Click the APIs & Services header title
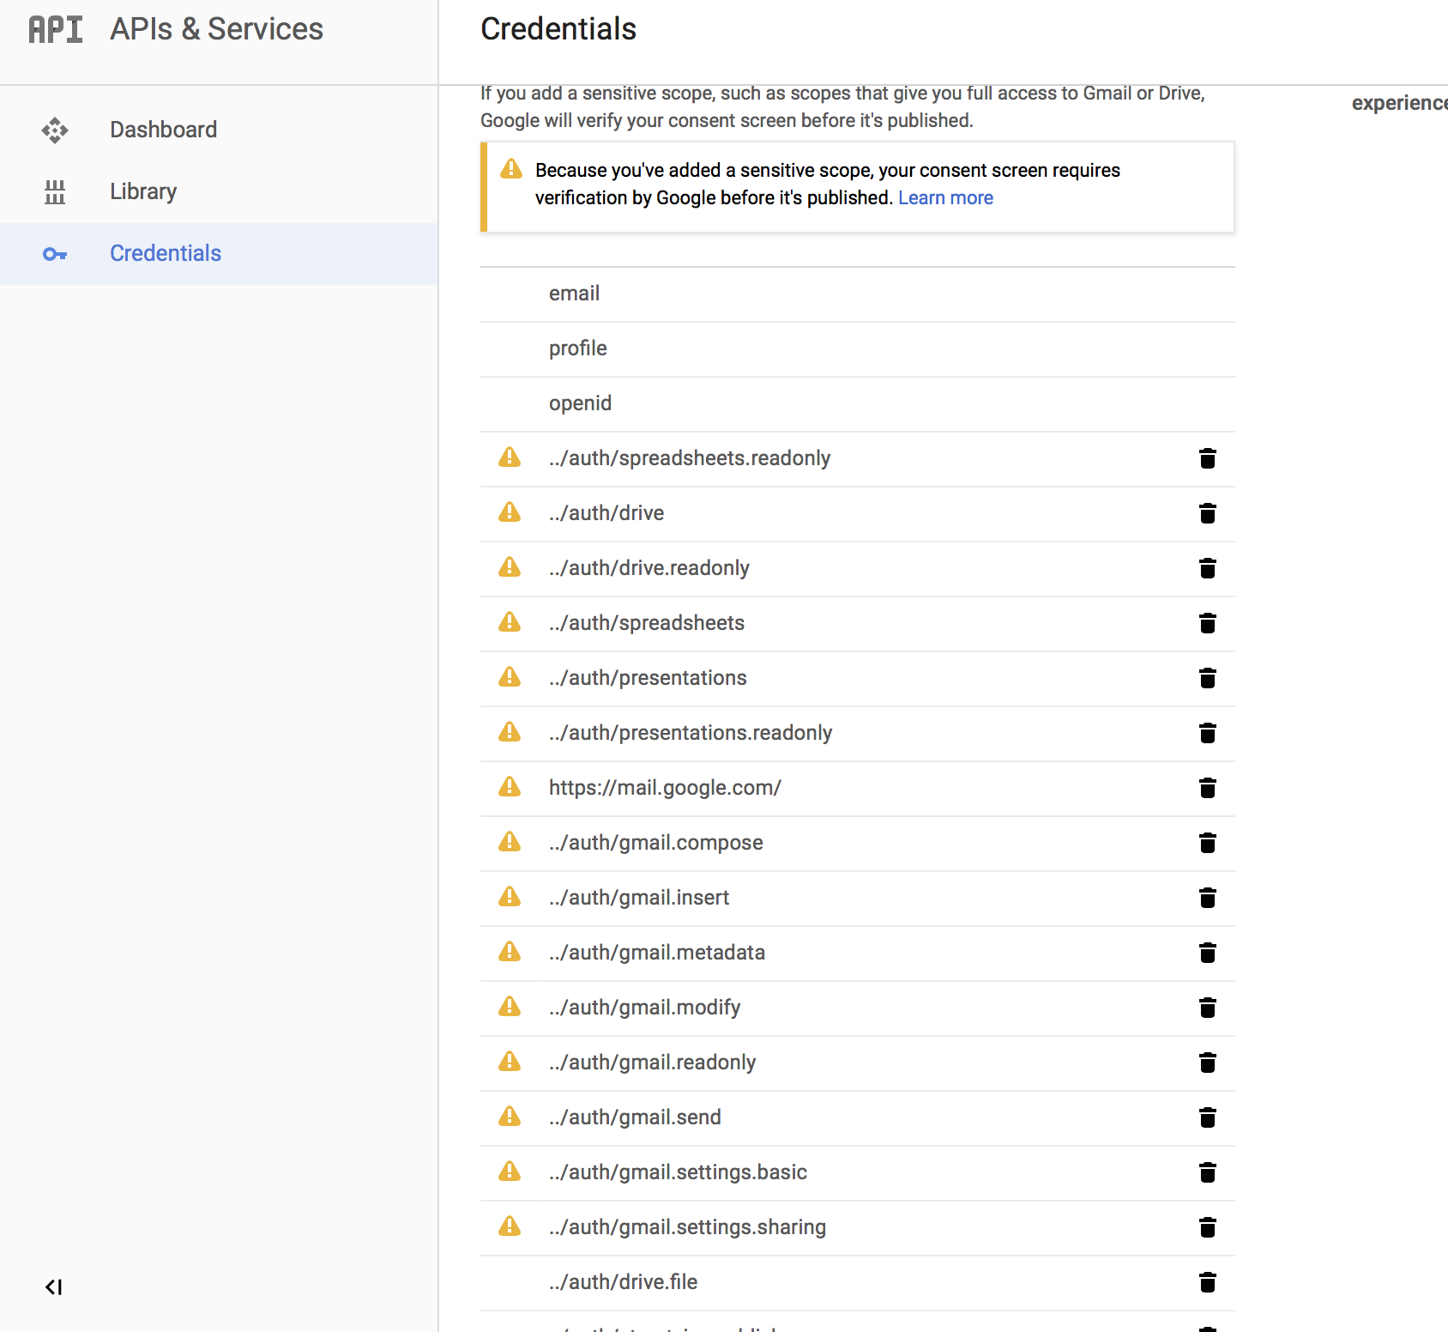The height and width of the screenshot is (1332, 1448). 216,29
